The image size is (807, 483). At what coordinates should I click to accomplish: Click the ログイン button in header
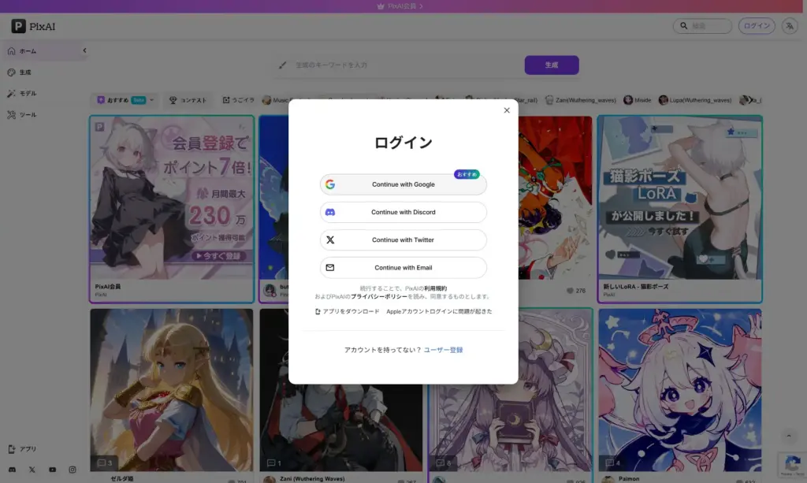point(757,26)
